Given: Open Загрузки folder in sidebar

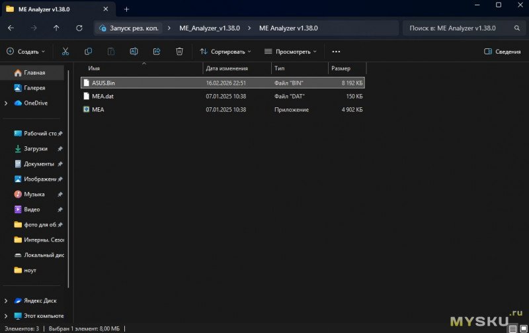Looking at the screenshot, I should (35, 148).
